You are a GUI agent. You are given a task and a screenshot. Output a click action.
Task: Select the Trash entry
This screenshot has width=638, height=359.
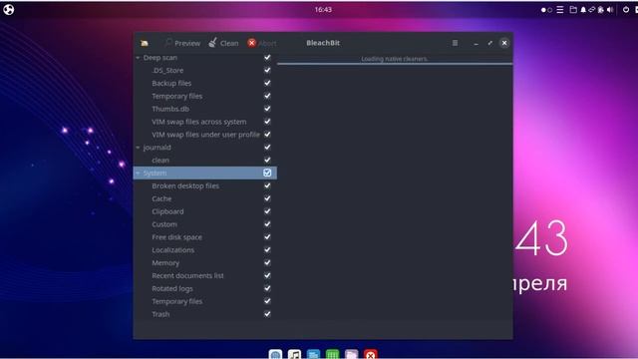(x=160, y=314)
